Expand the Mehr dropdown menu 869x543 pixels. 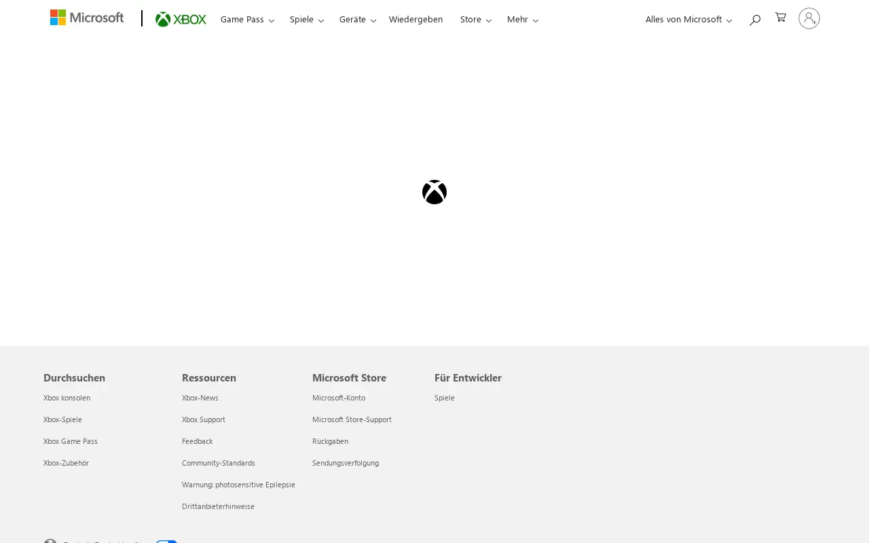point(523,20)
